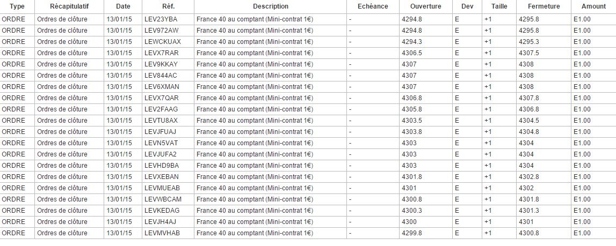Sort by the Récapitulatif column header

coord(69,6)
